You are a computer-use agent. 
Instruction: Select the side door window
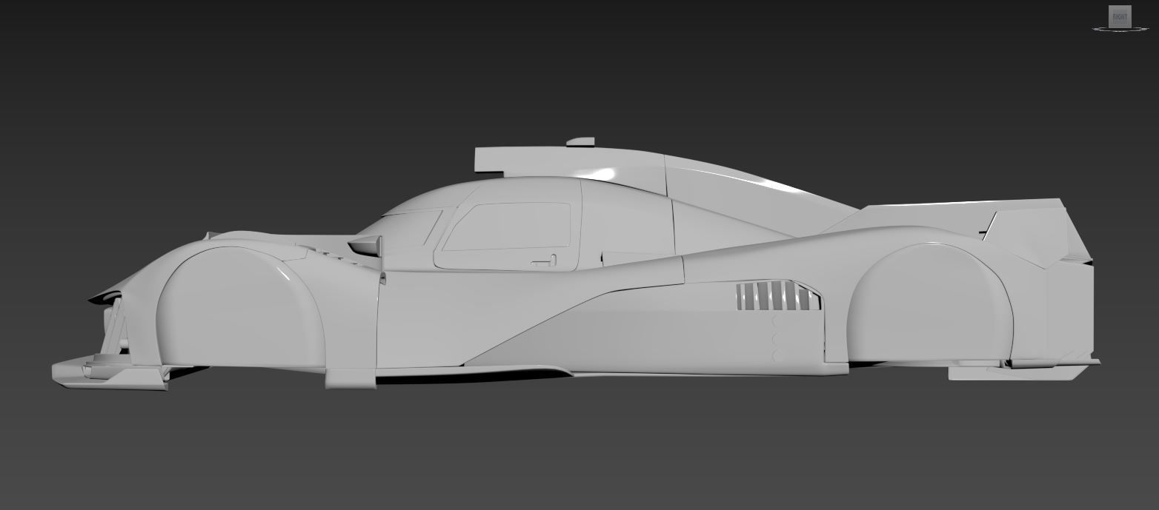[508, 226]
